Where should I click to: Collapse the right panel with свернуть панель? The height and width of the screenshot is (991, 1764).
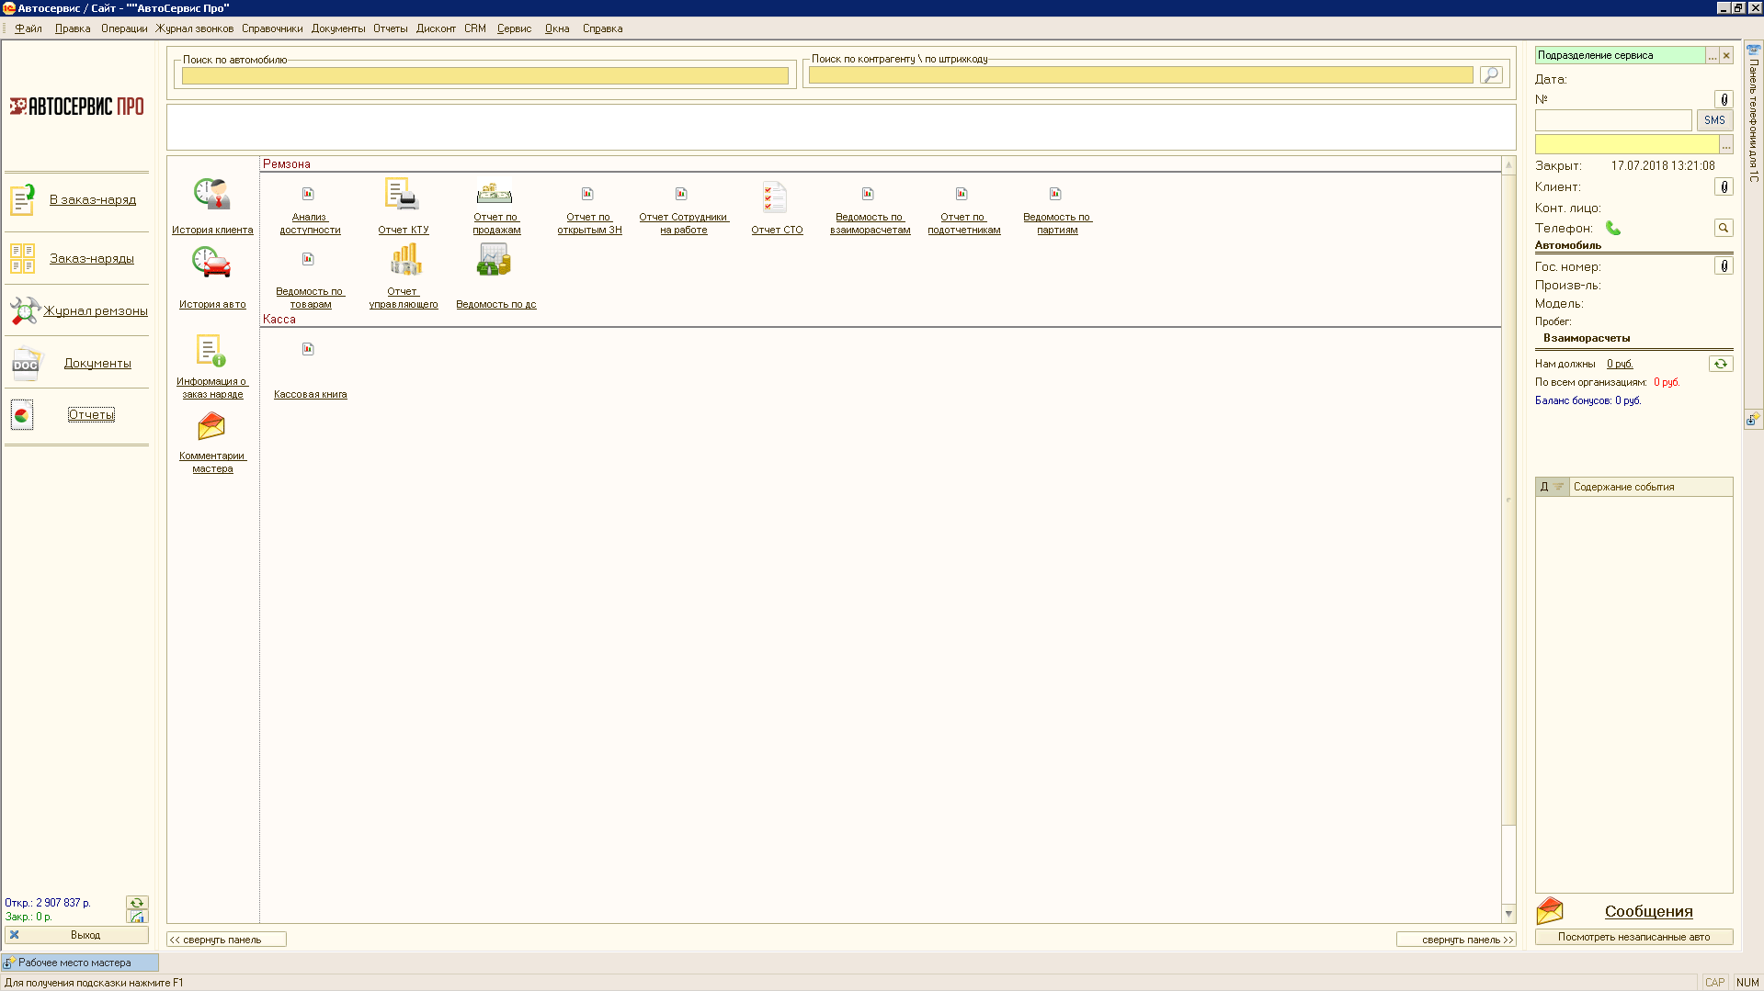[x=1455, y=940]
